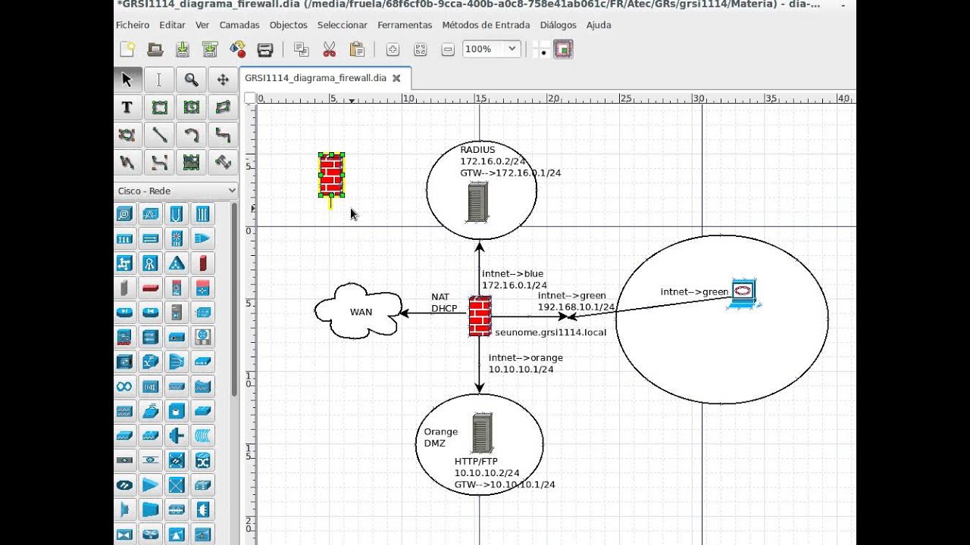
Task: Select the Polygon shape tool
Action: point(223,107)
